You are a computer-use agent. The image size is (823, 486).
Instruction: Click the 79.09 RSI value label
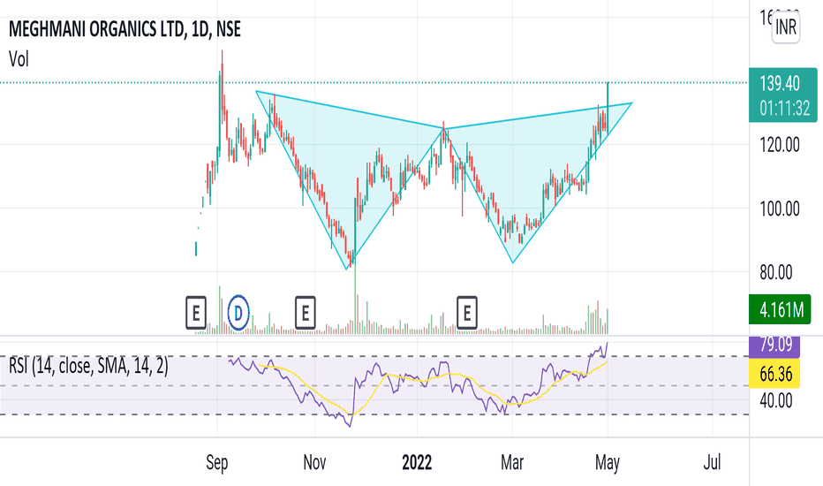click(776, 345)
